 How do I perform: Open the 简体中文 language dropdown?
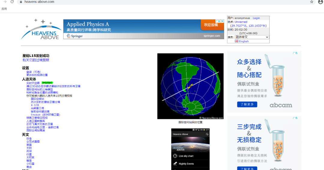click(252, 37)
